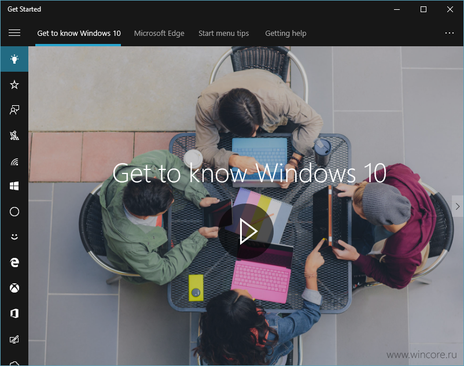Open the three-dot more options menu
Image resolution: width=464 pixels, height=366 pixels.
(x=450, y=33)
